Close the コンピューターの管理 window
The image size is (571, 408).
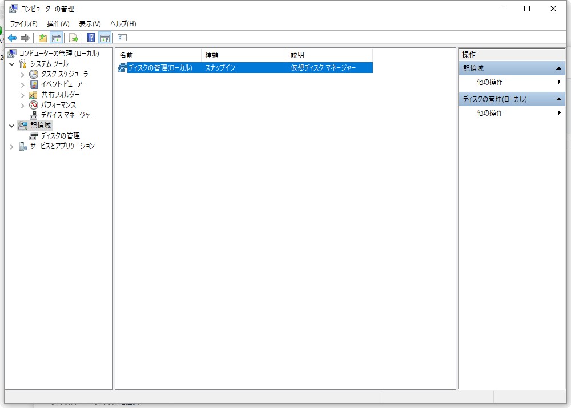[x=553, y=9]
